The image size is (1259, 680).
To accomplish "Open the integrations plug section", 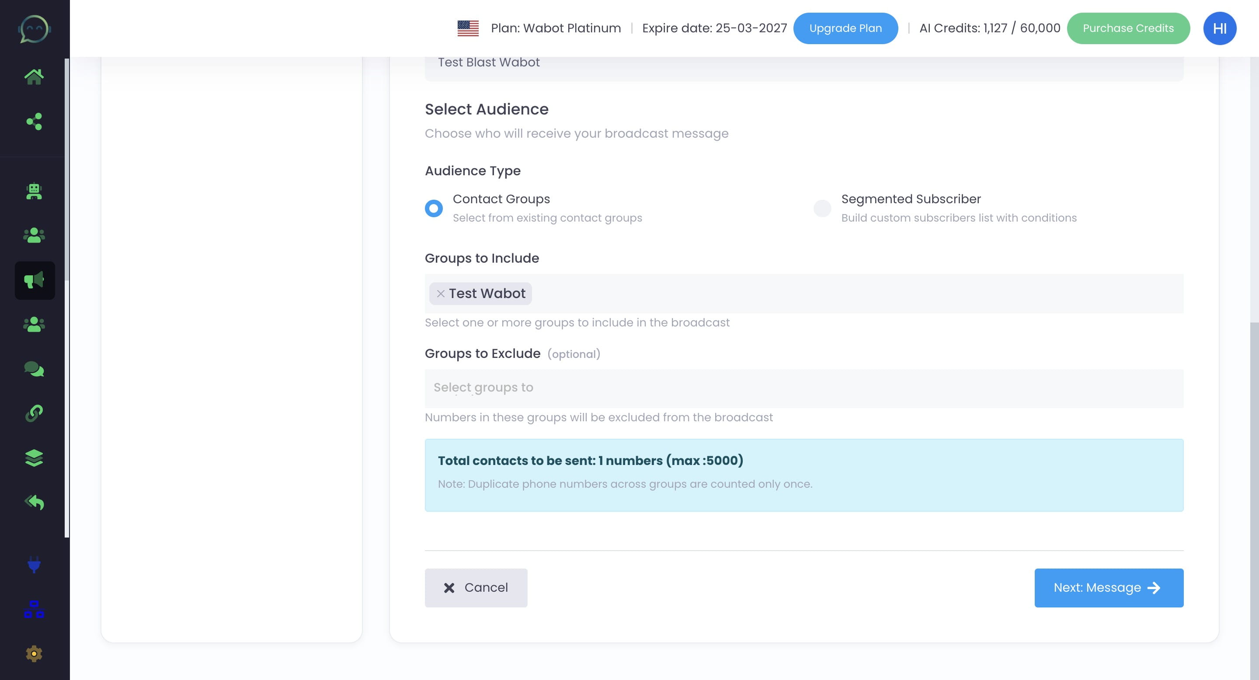I will pyautogui.click(x=34, y=566).
